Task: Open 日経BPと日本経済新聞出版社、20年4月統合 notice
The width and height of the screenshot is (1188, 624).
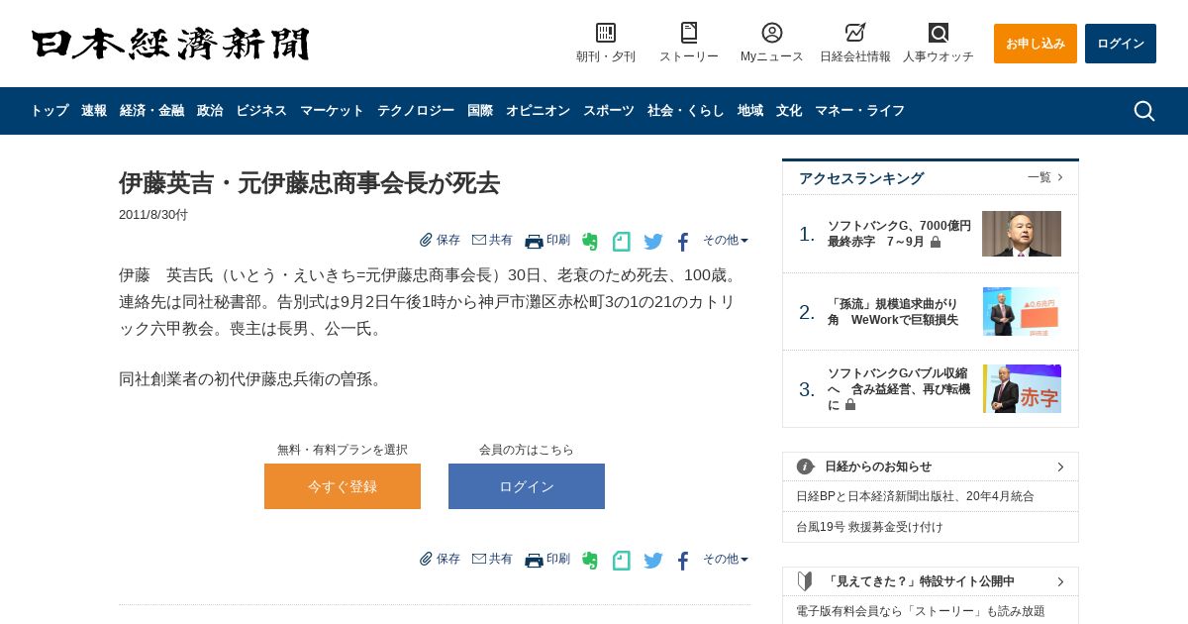Action: tap(915, 496)
